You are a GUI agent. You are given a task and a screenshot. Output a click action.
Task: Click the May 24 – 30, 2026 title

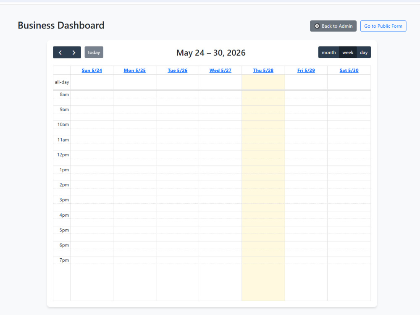(211, 53)
